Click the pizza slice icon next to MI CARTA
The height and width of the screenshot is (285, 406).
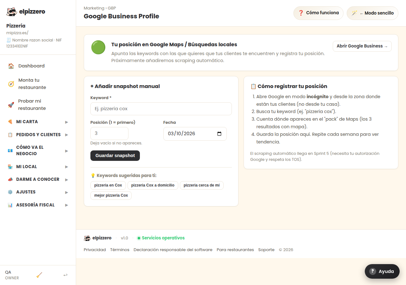[x=10, y=122]
